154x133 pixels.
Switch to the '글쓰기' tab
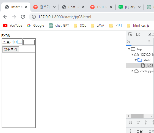point(45,7)
